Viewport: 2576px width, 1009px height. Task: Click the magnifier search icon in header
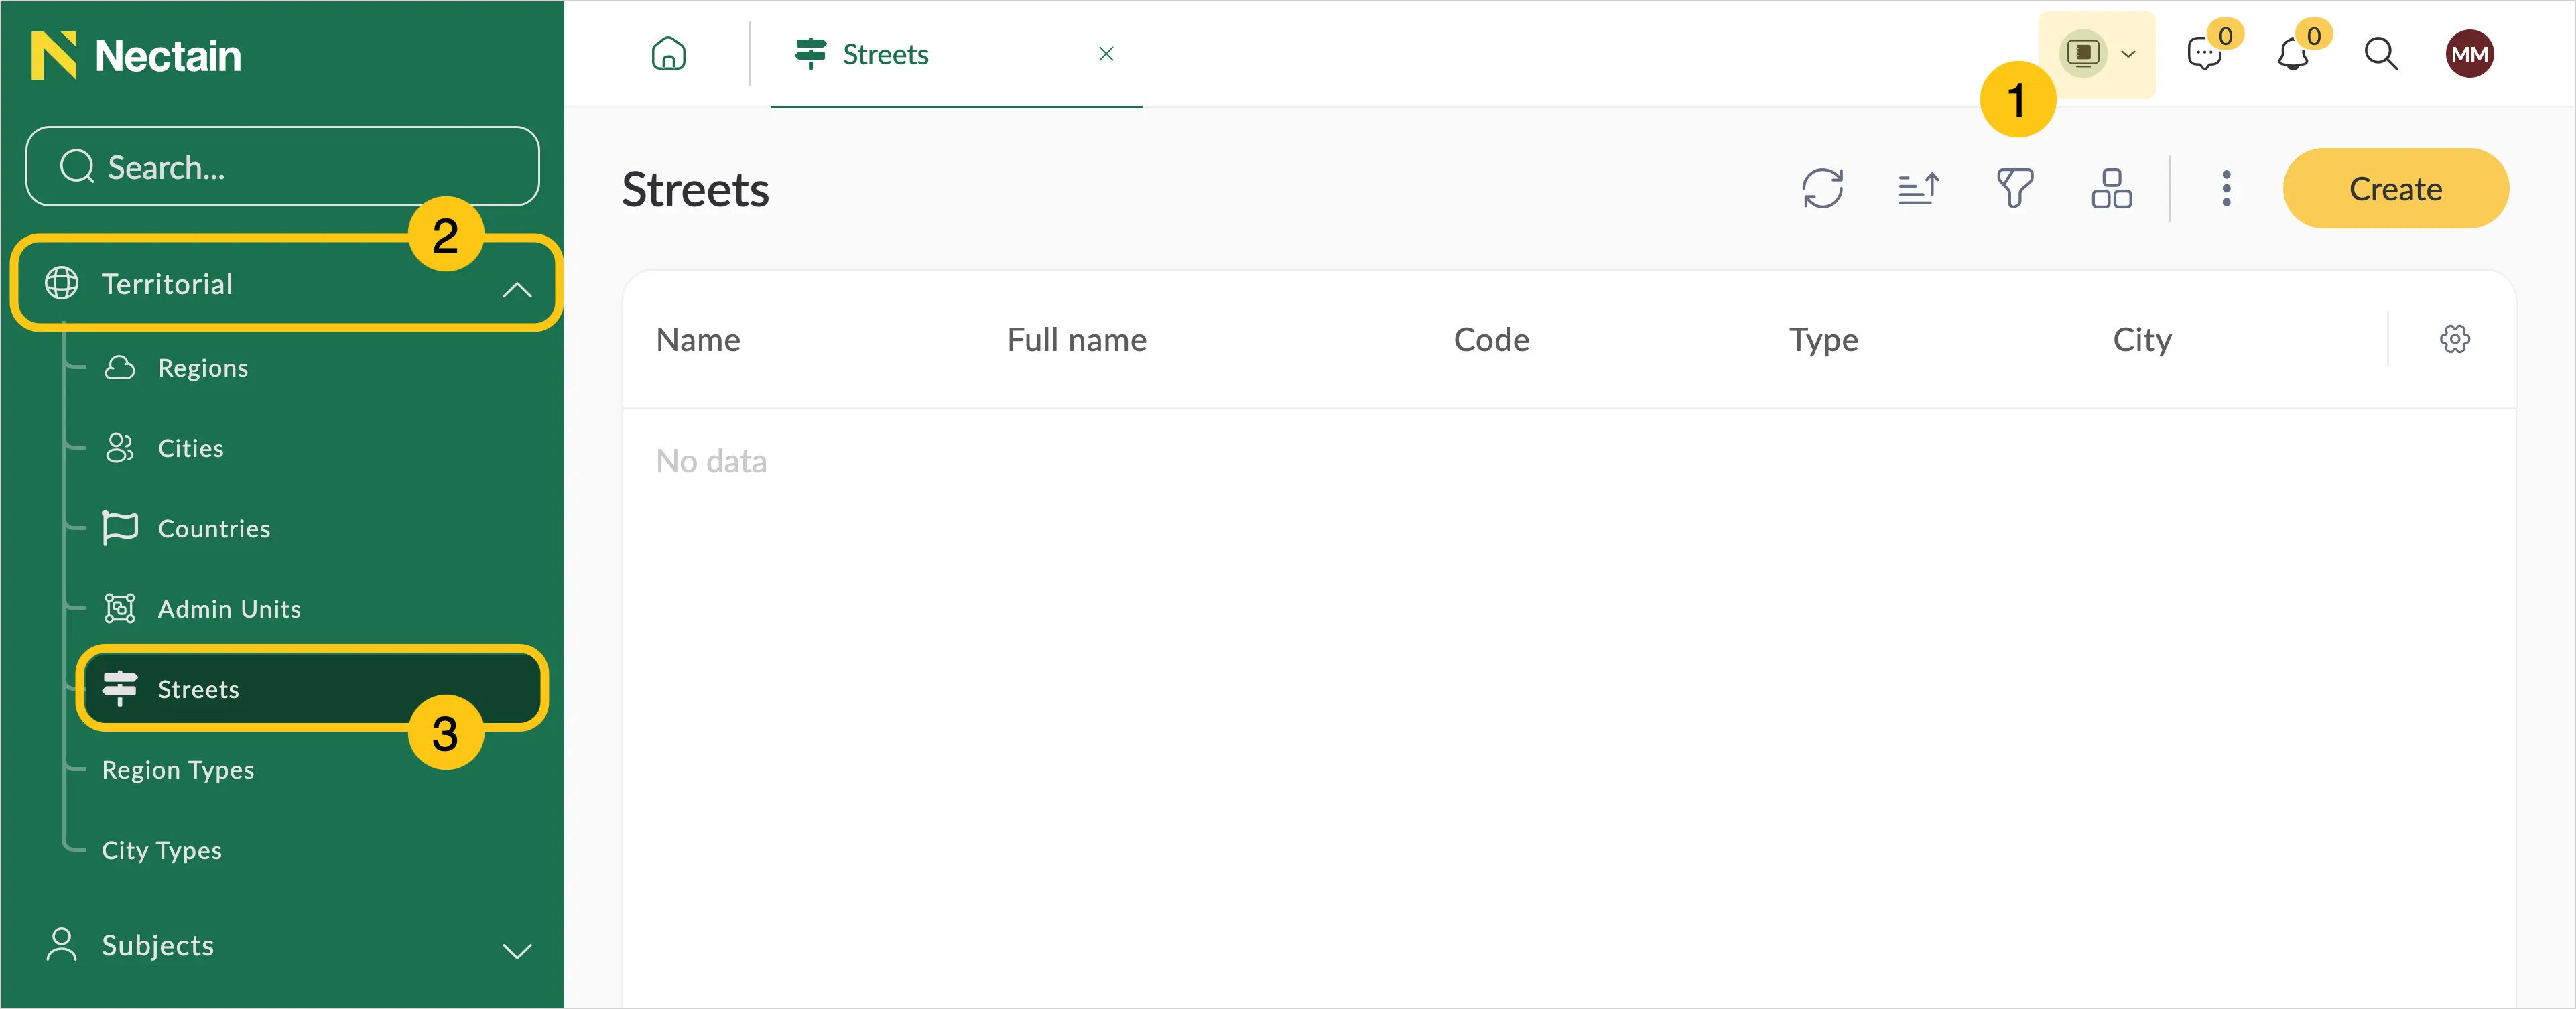click(x=2381, y=53)
